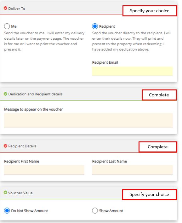Select the Recipient delivery radio button
This screenshot has height=223, width=182.
95,26
